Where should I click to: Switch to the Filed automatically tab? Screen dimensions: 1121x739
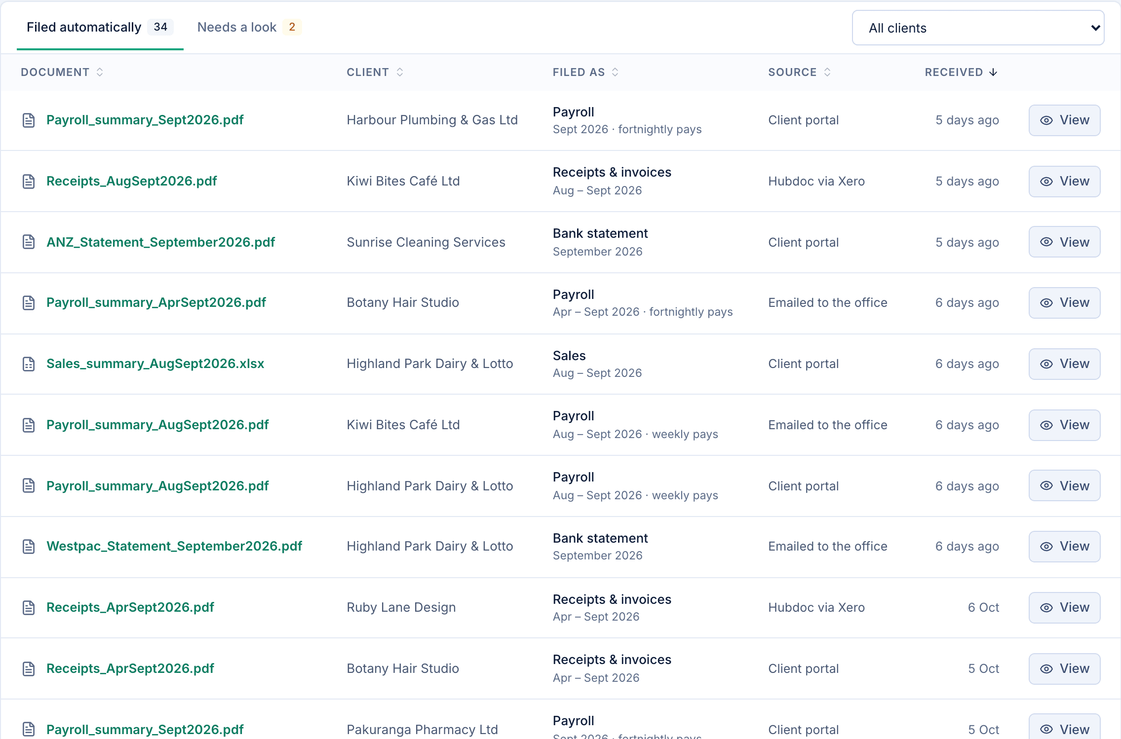(100, 27)
